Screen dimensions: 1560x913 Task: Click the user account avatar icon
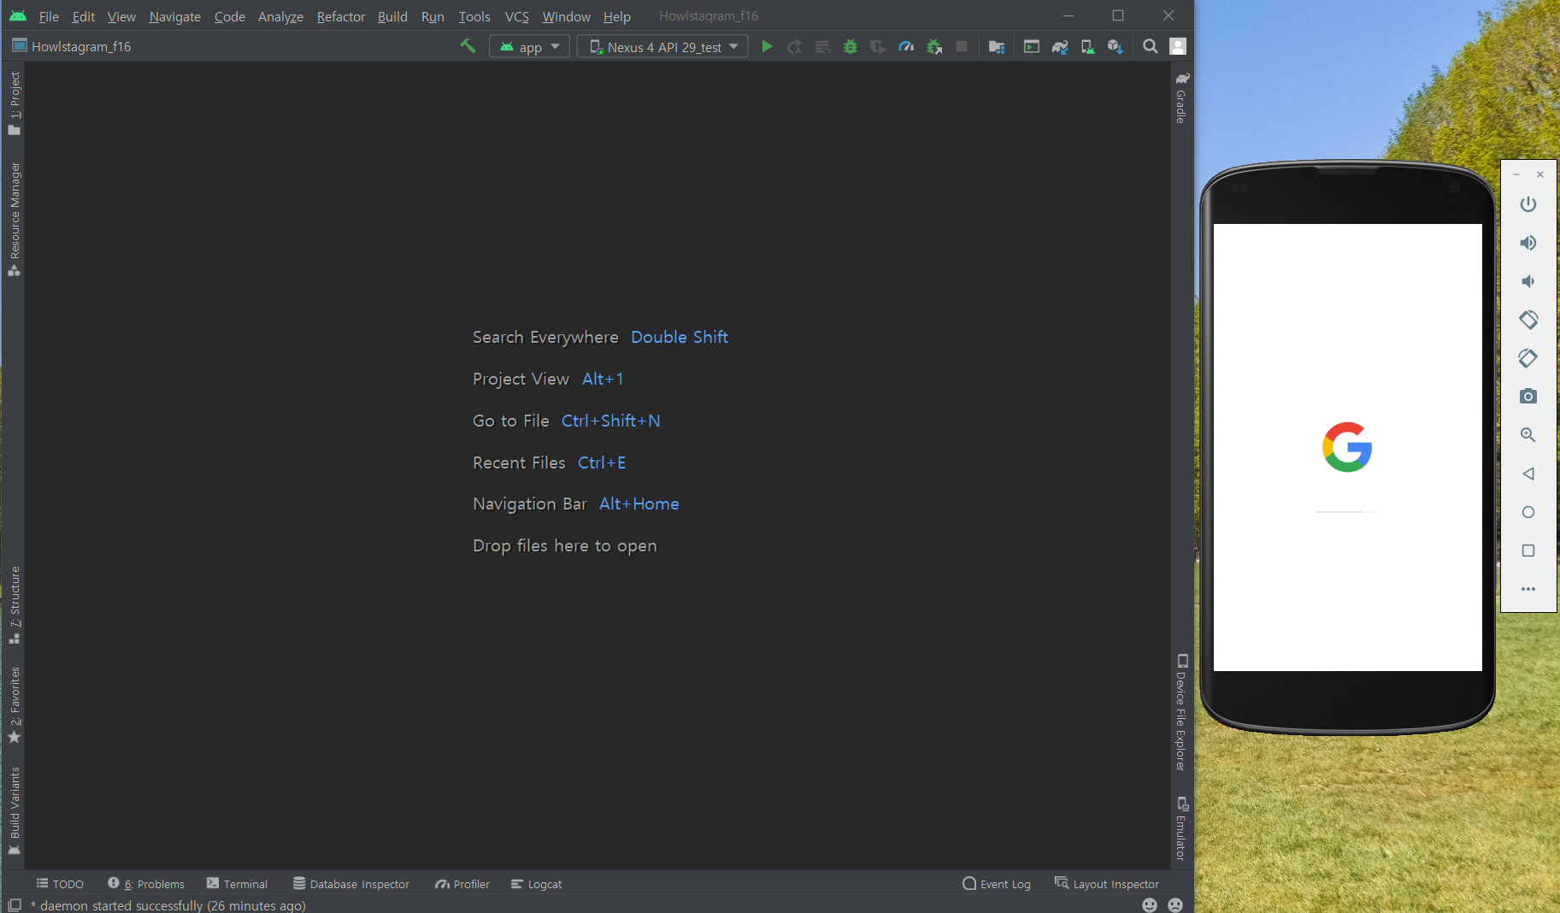pyautogui.click(x=1178, y=46)
